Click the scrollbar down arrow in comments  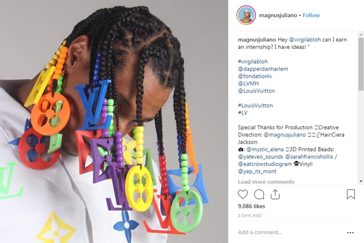(x=361, y=181)
